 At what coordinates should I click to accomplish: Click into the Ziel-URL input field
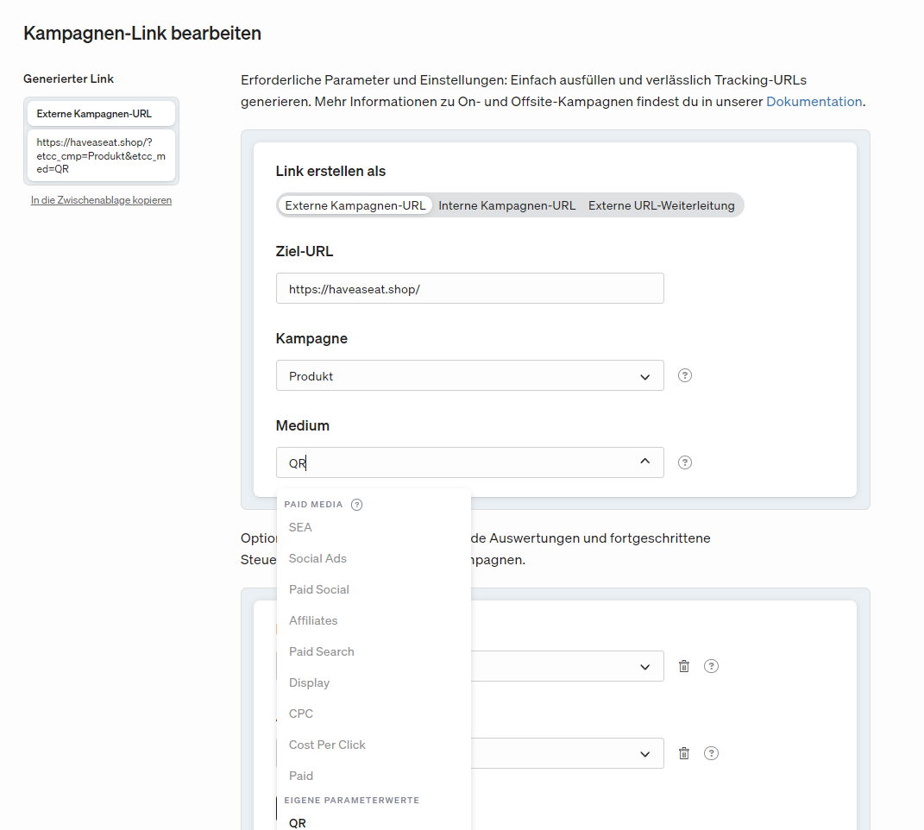pyautogui.click(x=469, y=288)
